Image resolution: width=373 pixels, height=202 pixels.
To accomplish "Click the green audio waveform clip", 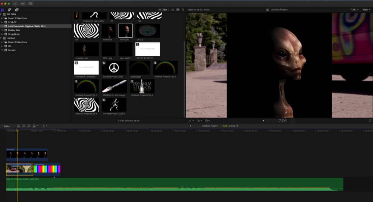I will click(175, 185).
